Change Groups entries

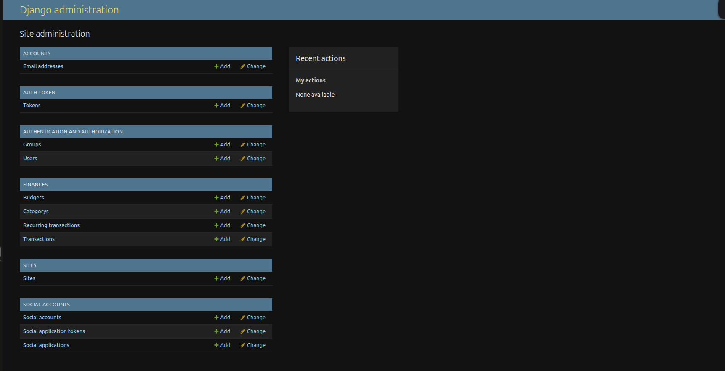(x=253, y=145)
